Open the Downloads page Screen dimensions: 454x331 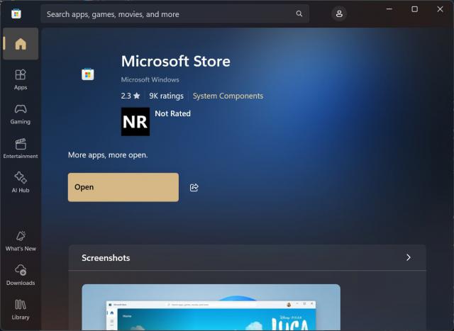pyautogui.click(x=21, y=275)
